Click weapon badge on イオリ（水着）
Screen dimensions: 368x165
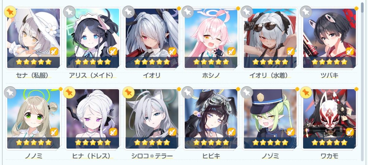coord(291,51)
